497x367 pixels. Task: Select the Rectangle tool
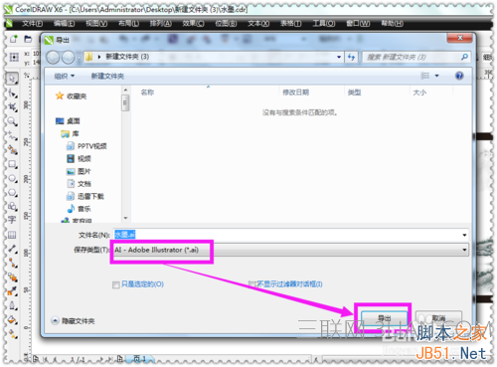[12, 164]
